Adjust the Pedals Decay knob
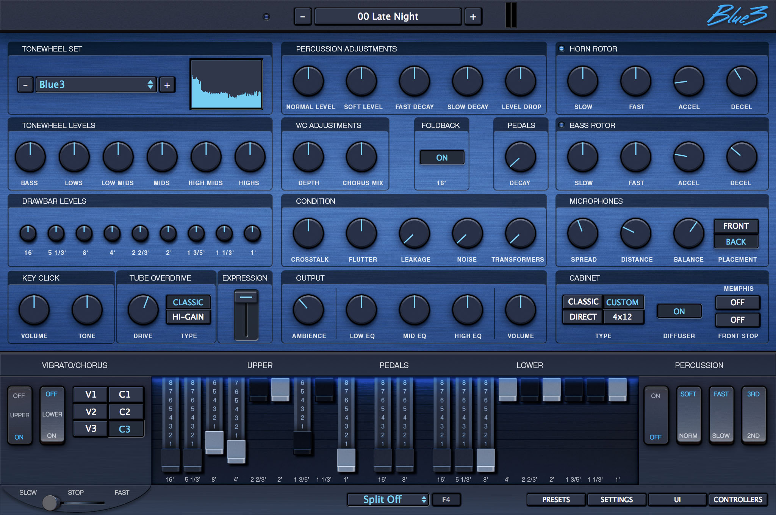Image resolution: width=776 pixels, height=515 pixels. (x=520, y=157)
